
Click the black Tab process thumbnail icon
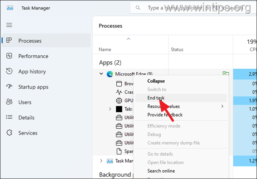pos(119,109)
